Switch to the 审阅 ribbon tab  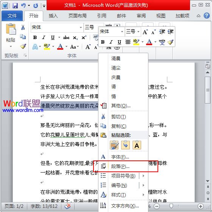coord(141,16)
